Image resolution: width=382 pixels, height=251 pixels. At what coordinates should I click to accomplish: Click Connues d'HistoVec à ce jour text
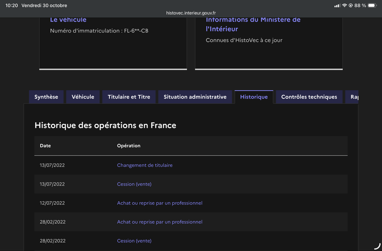coord(244,40)
